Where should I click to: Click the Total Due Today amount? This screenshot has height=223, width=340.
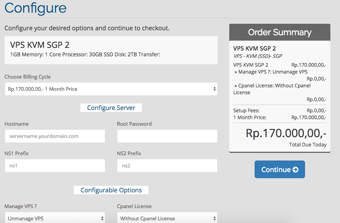click(286, 133)
